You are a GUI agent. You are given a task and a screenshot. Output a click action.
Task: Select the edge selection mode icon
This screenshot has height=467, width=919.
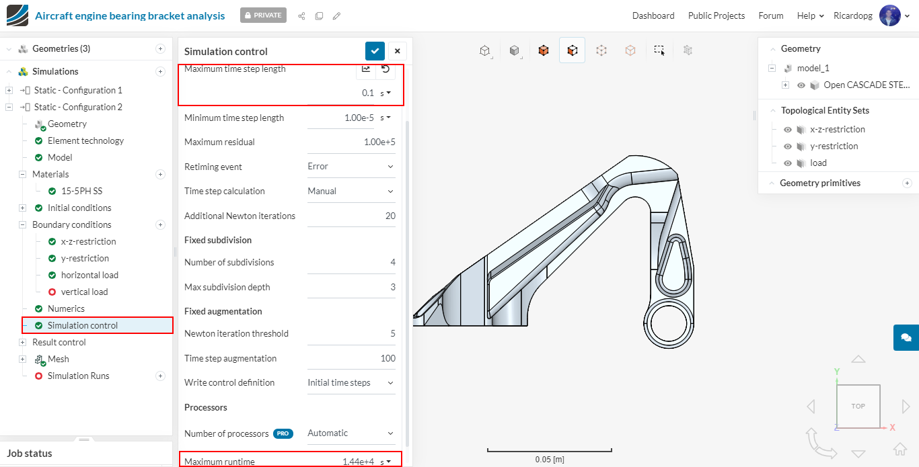[630, 50]
